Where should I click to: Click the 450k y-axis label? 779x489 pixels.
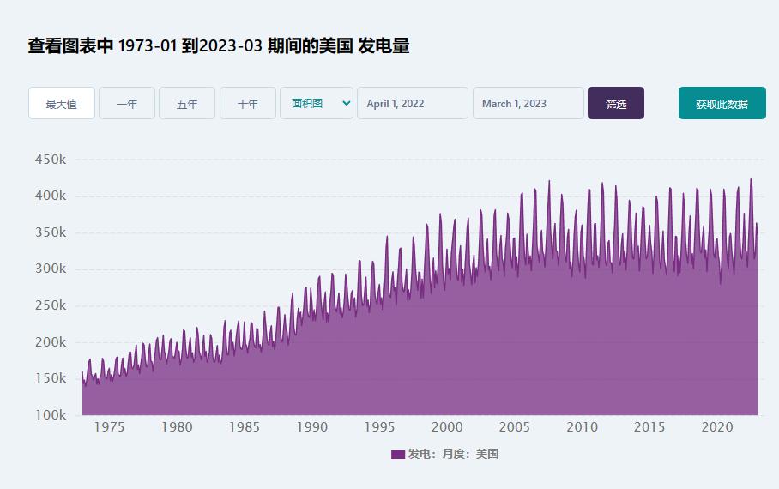pos(50,160)
